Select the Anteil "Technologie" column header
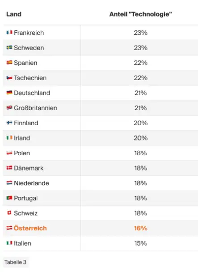 [140, 14]
